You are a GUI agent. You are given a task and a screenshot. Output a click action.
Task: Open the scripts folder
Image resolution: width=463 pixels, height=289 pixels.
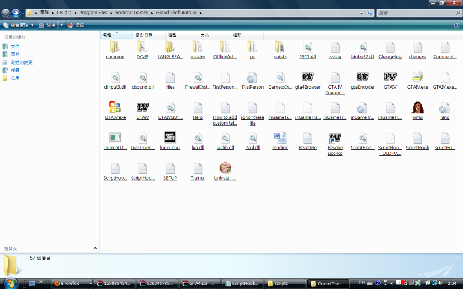pos(280,47)
